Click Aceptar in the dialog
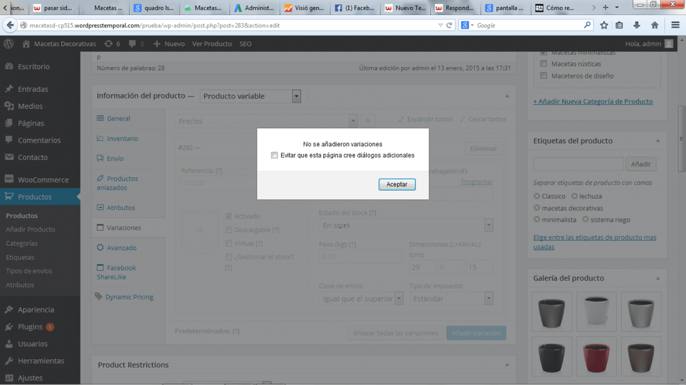Viewport: 686px width, 385px height. tap(397, 184)
